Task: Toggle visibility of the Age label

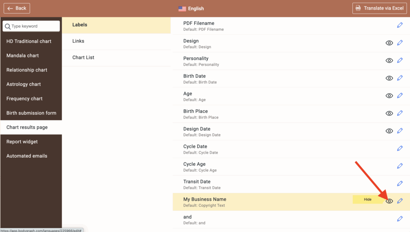Action: point(389,96)
